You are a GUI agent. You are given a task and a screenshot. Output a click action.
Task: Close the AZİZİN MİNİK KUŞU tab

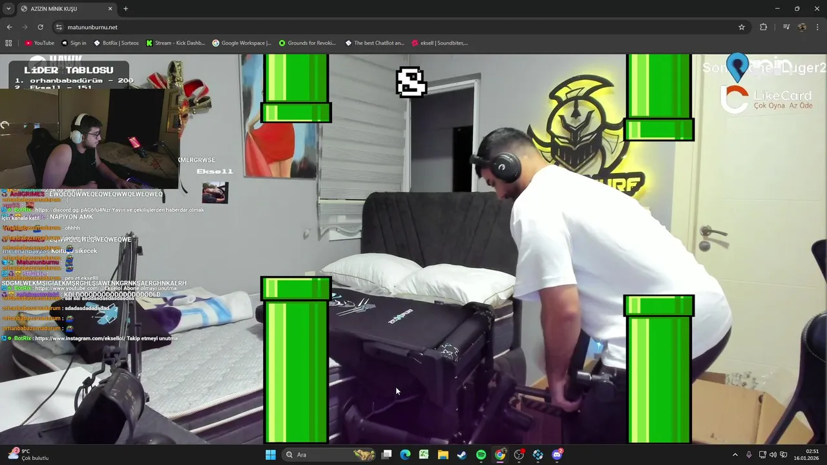click(110, 8)
